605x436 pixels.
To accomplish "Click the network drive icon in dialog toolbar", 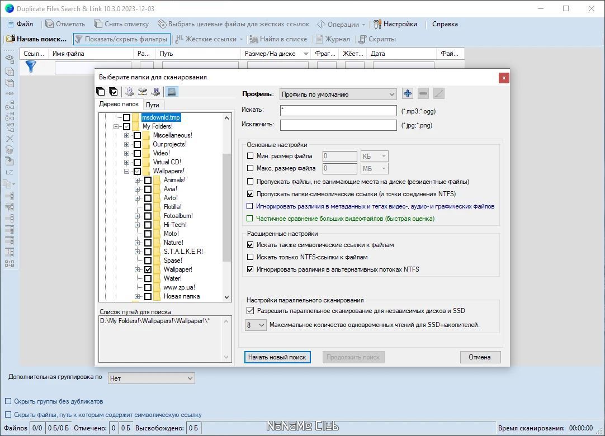I will (x=143, y=92).
